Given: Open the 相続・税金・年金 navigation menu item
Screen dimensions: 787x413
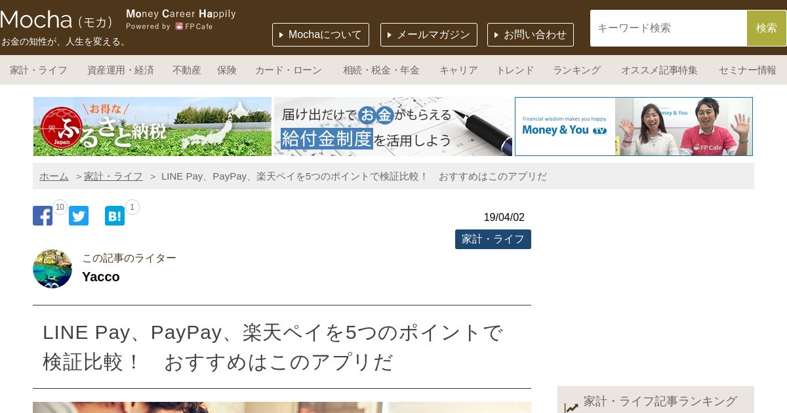Looking at the screenshot, I should (381, 70).
